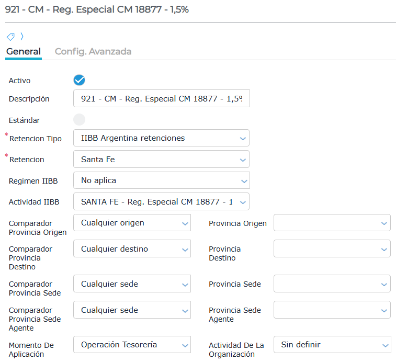This screenshot has width=396, height=362.
Task: Open the Comparador Provincia Destino dropdown
Action: [132, 249]
